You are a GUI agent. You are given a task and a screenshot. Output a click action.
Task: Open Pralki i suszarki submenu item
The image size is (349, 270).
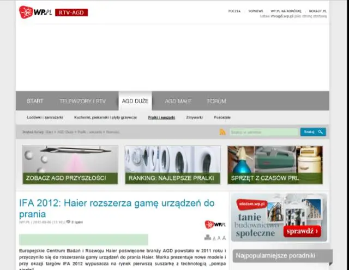click(x=161, y=117)
